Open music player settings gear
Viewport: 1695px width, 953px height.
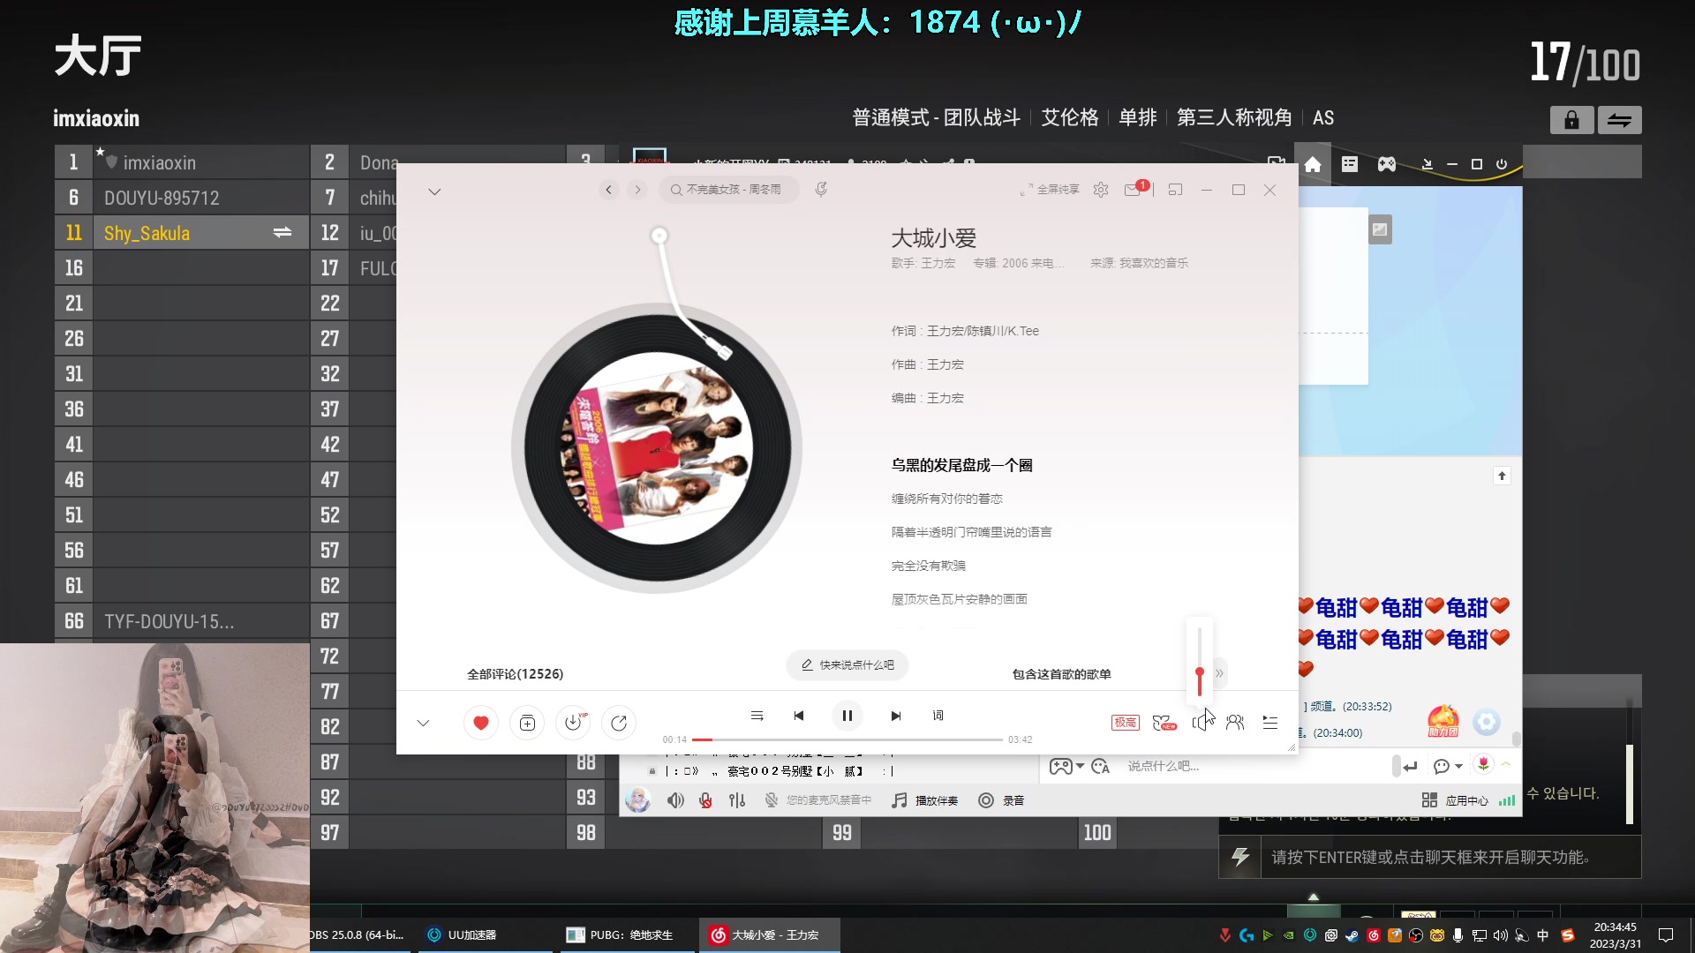(1101, 190)
